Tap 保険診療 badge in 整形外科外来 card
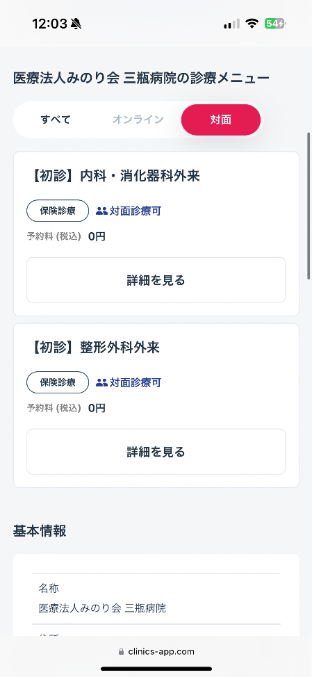This screenshot has height=677, width=312. 58,382
